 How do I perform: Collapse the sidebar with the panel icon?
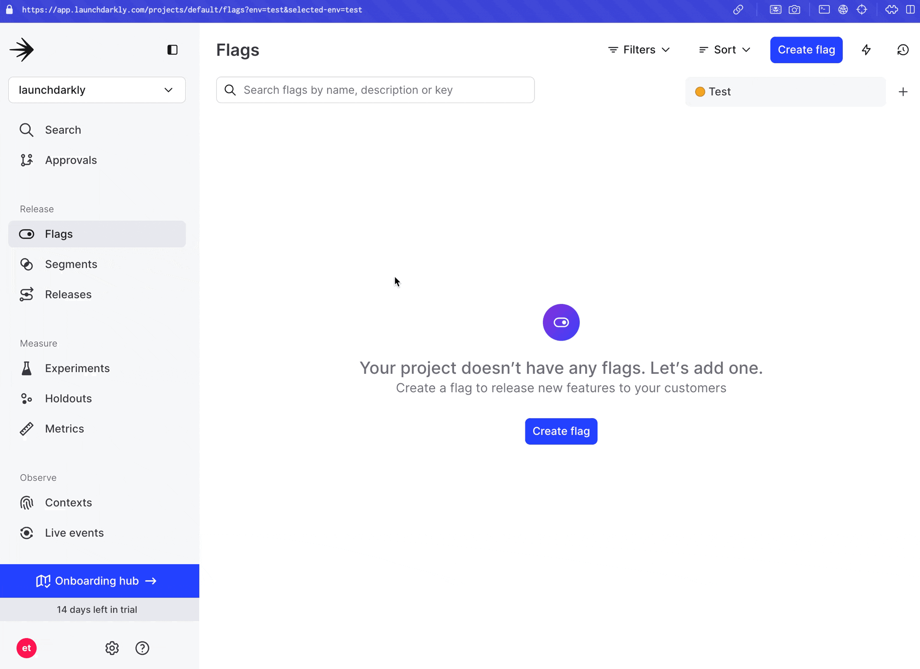click(x=172, y=50)
